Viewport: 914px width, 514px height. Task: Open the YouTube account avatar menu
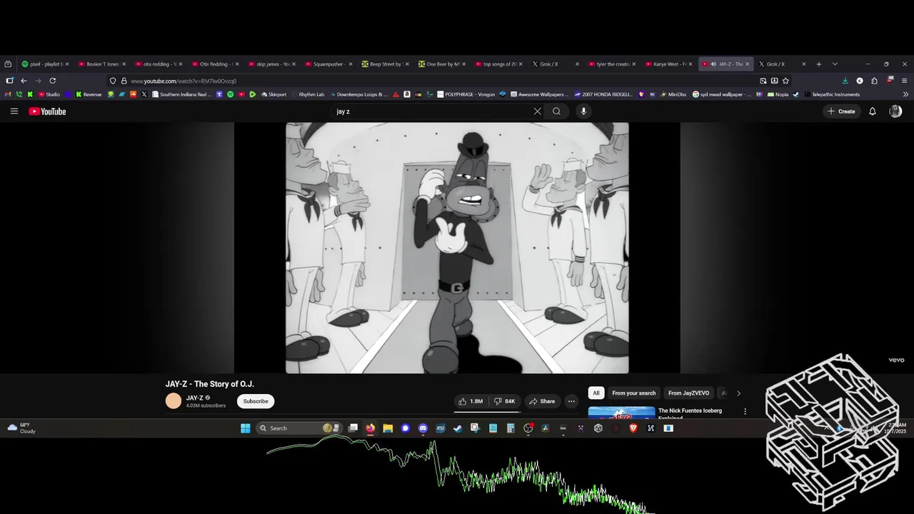(895, 111)
